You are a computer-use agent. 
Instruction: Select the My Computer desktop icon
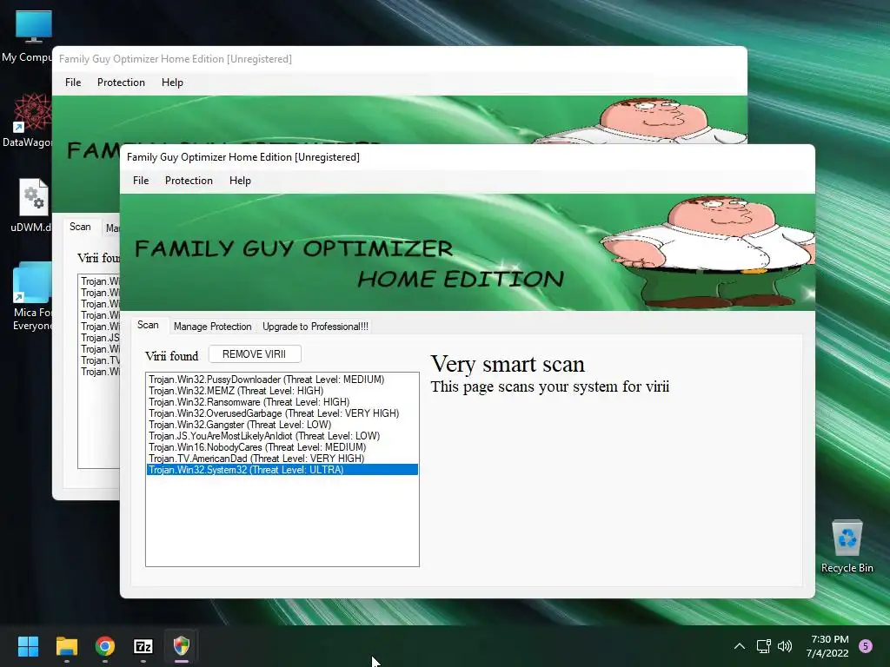click(27, 36)
